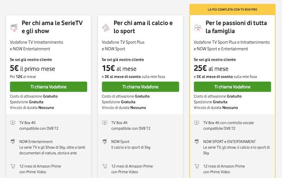Click Amazon Prime cart icon in first card
The image size is (282, 178).
pyautogui.click(x=13, y=166)
